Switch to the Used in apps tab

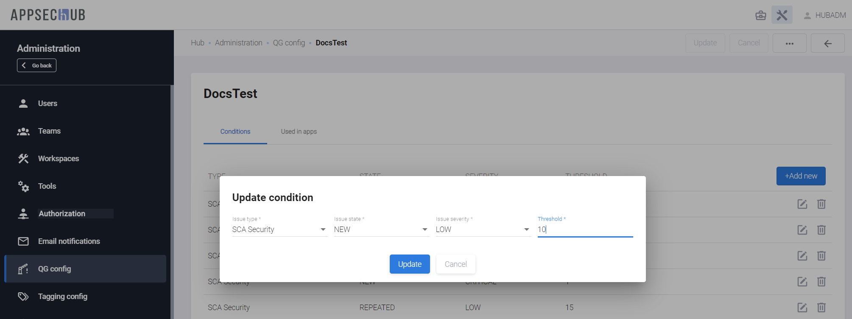[x=299, y=132]
